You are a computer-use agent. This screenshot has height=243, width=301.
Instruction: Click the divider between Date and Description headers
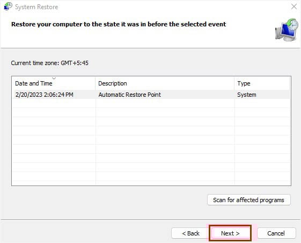pyautogui.click(x=95, y=83)
